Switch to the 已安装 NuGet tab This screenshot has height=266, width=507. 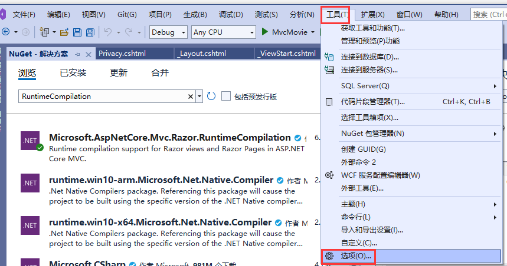(x=73, y=73)
